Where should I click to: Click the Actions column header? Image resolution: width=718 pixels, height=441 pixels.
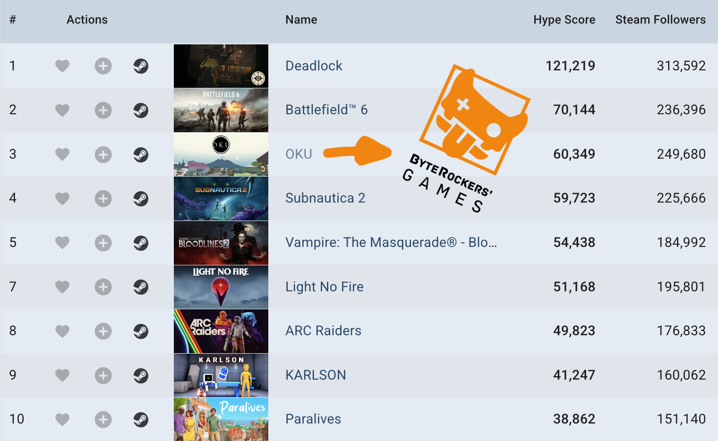(x=87, y=20)
